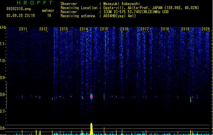The height and width of the screenshot is (135, 213).
Task: Click the 0.7 kHz axis tick label
Action: click(x=2, y=111)
